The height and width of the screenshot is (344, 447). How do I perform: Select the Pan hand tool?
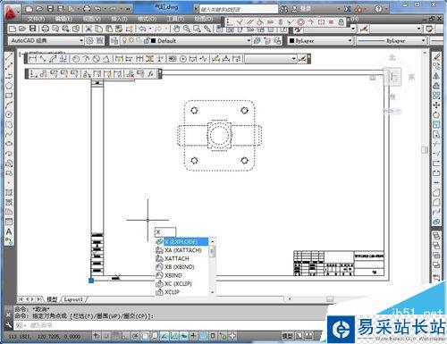(177, 29)
